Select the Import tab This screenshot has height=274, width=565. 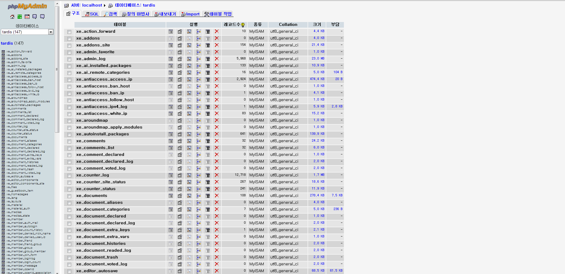coord(190,14)
